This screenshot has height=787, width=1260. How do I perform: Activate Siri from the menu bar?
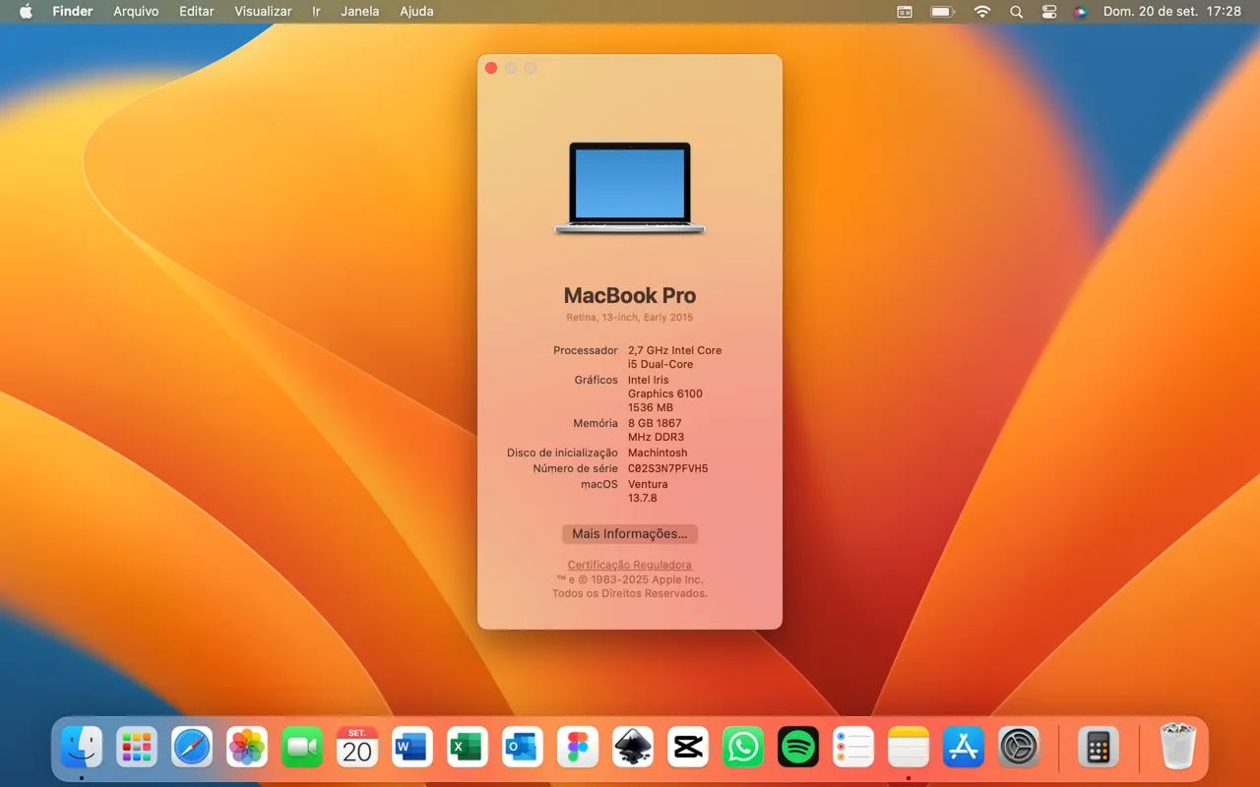click(1081, 12)
